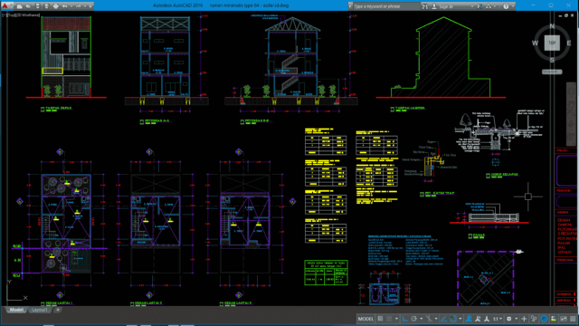Click the Redo arrow icon
Viewport: 579px width, 326px height.
(79, 6)
